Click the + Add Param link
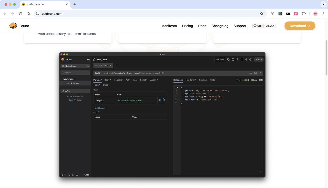328x188 pixels. pos(99,108)
